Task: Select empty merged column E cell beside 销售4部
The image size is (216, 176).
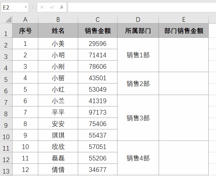Action: 184,158
